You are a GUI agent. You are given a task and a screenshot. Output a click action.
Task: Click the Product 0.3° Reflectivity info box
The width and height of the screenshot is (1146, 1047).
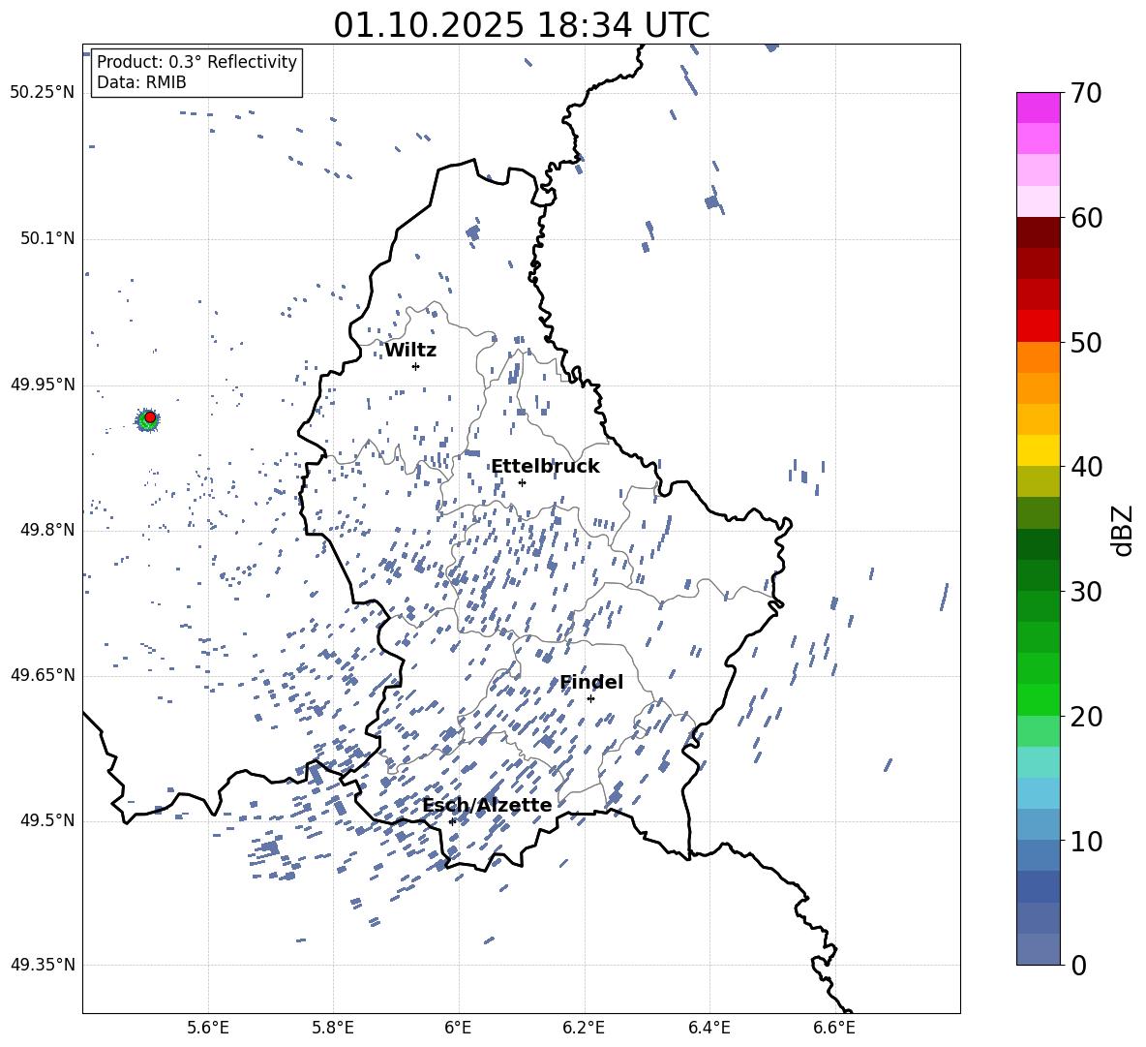(x=196, y=73)
